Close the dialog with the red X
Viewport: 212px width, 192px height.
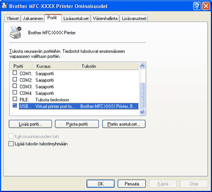click(x=206, y=6)
